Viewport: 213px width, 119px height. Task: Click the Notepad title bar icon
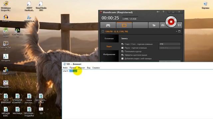point(64,64)
